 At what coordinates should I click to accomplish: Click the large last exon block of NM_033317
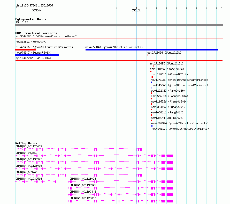coord(170,156)
